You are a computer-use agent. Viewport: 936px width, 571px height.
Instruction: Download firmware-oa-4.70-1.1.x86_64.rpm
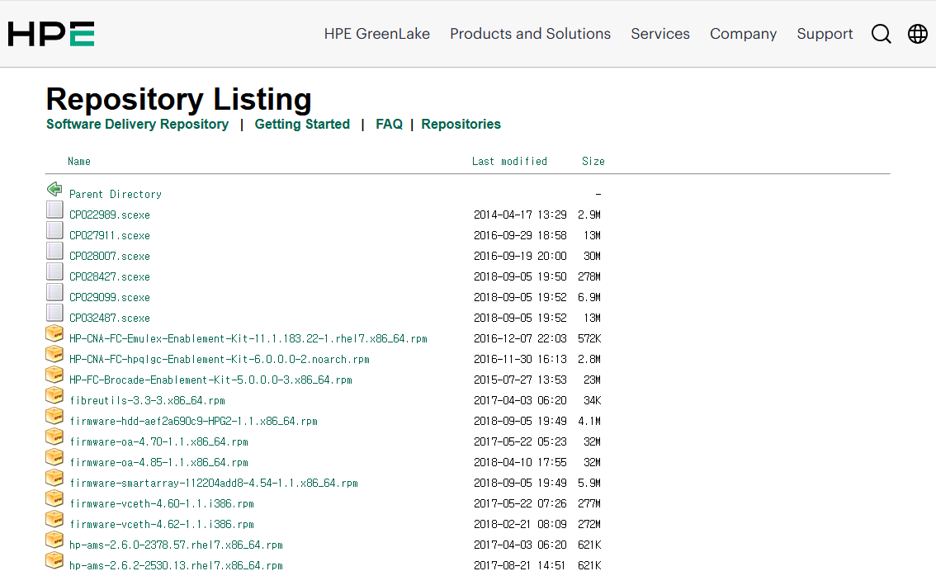click(158, 442)
